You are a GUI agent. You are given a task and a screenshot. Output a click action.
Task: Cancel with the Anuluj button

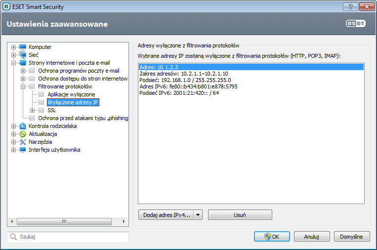coord(312,237)
